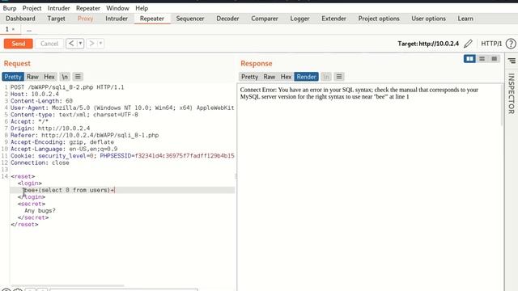This screenshot has height=291, width=518.
Task: Add a new Repeater tab via the ellipsis
Action: click(x=29, y=30)
